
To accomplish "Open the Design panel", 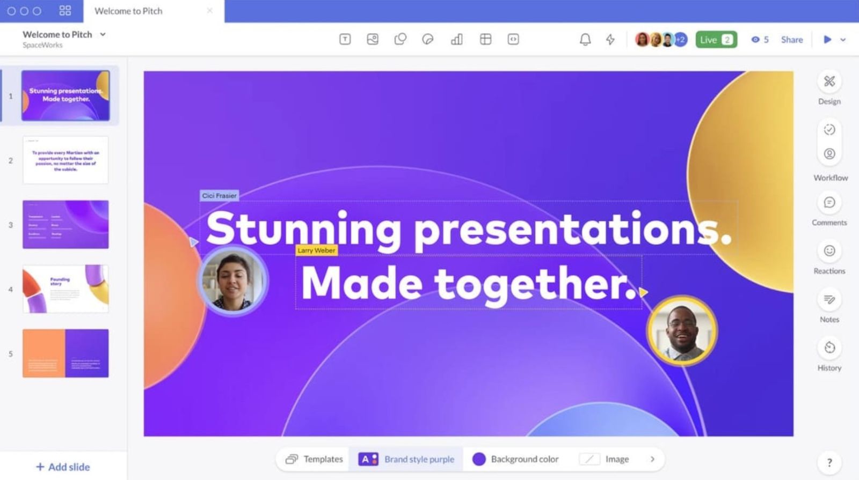I will [829, 82].
